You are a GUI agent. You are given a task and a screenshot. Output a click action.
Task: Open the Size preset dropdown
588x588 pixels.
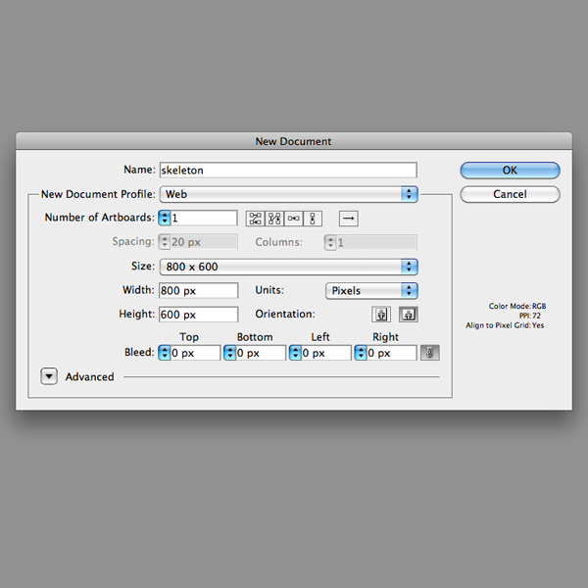tap(288, 267)
